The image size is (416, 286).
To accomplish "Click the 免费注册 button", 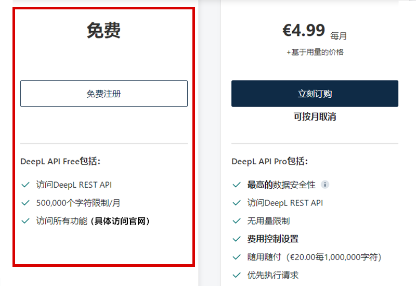I will coord(104,94).
